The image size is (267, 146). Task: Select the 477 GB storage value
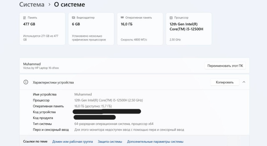click(29, 24)
